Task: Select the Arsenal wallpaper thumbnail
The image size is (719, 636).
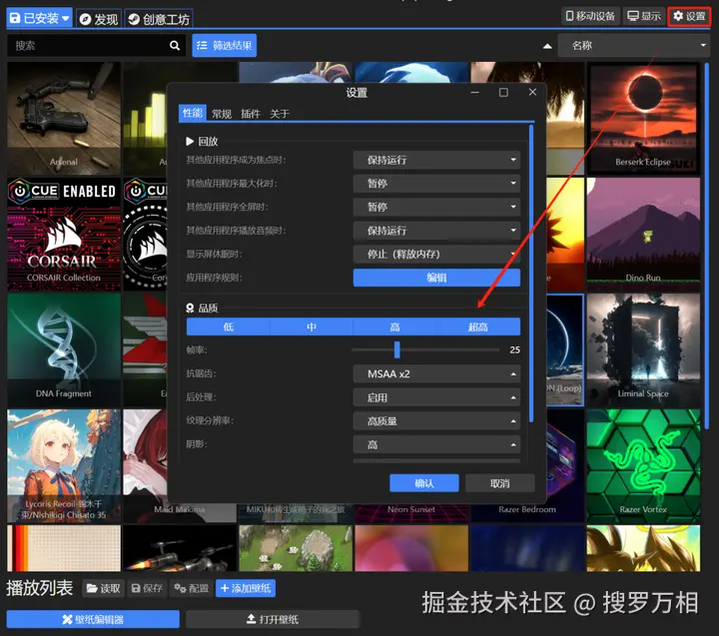Action: [64, 118]
